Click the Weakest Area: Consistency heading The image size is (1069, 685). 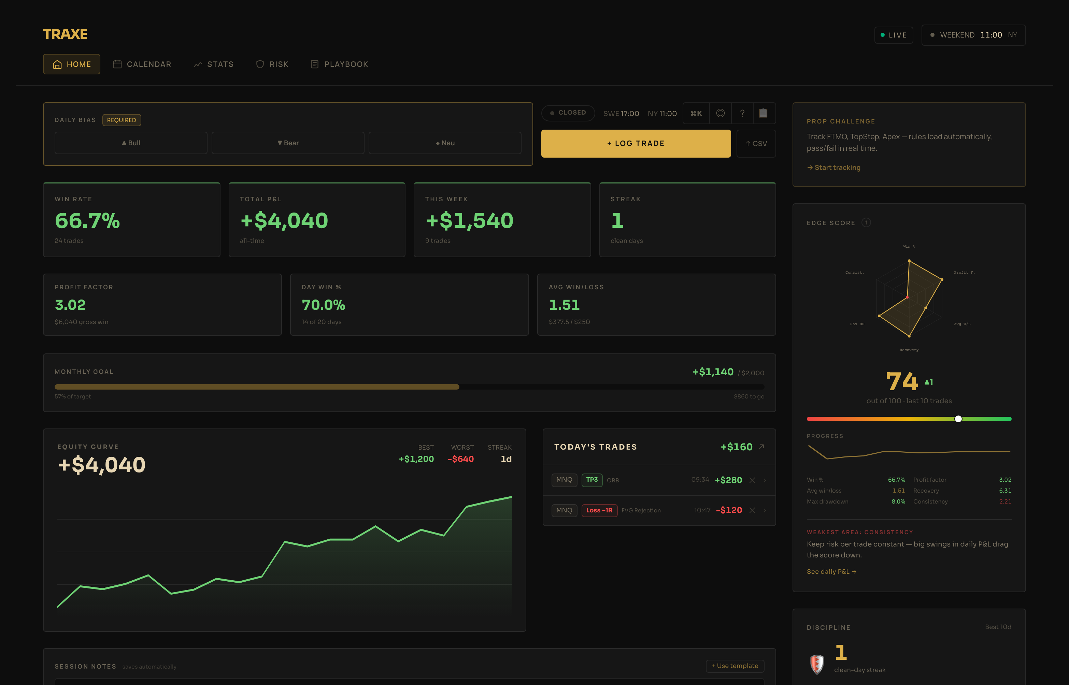coord(860,532)
